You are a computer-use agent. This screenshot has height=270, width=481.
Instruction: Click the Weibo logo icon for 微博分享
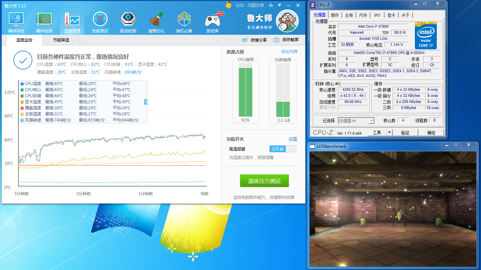click(x=245, y=40)
